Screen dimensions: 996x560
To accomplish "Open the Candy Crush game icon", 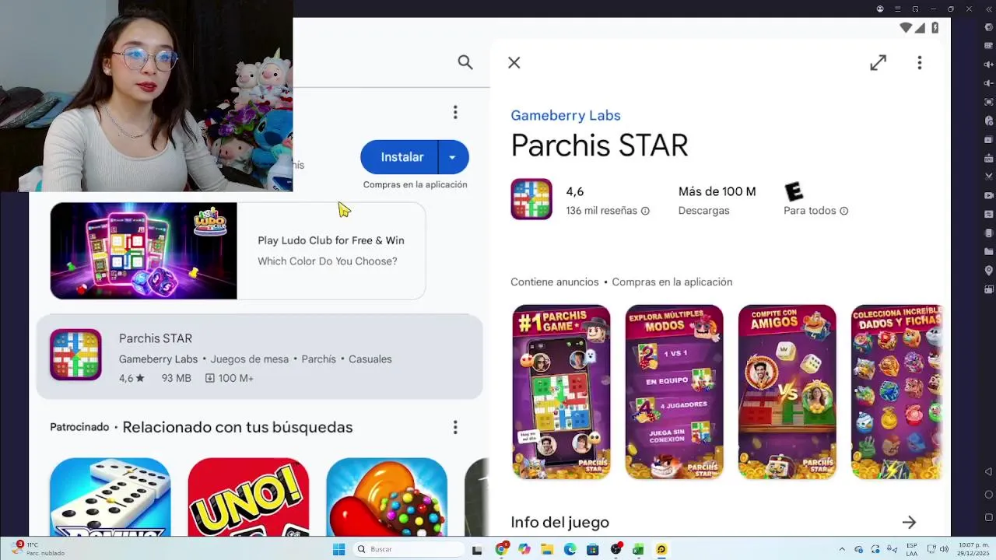I will click(x=387, y=496).
